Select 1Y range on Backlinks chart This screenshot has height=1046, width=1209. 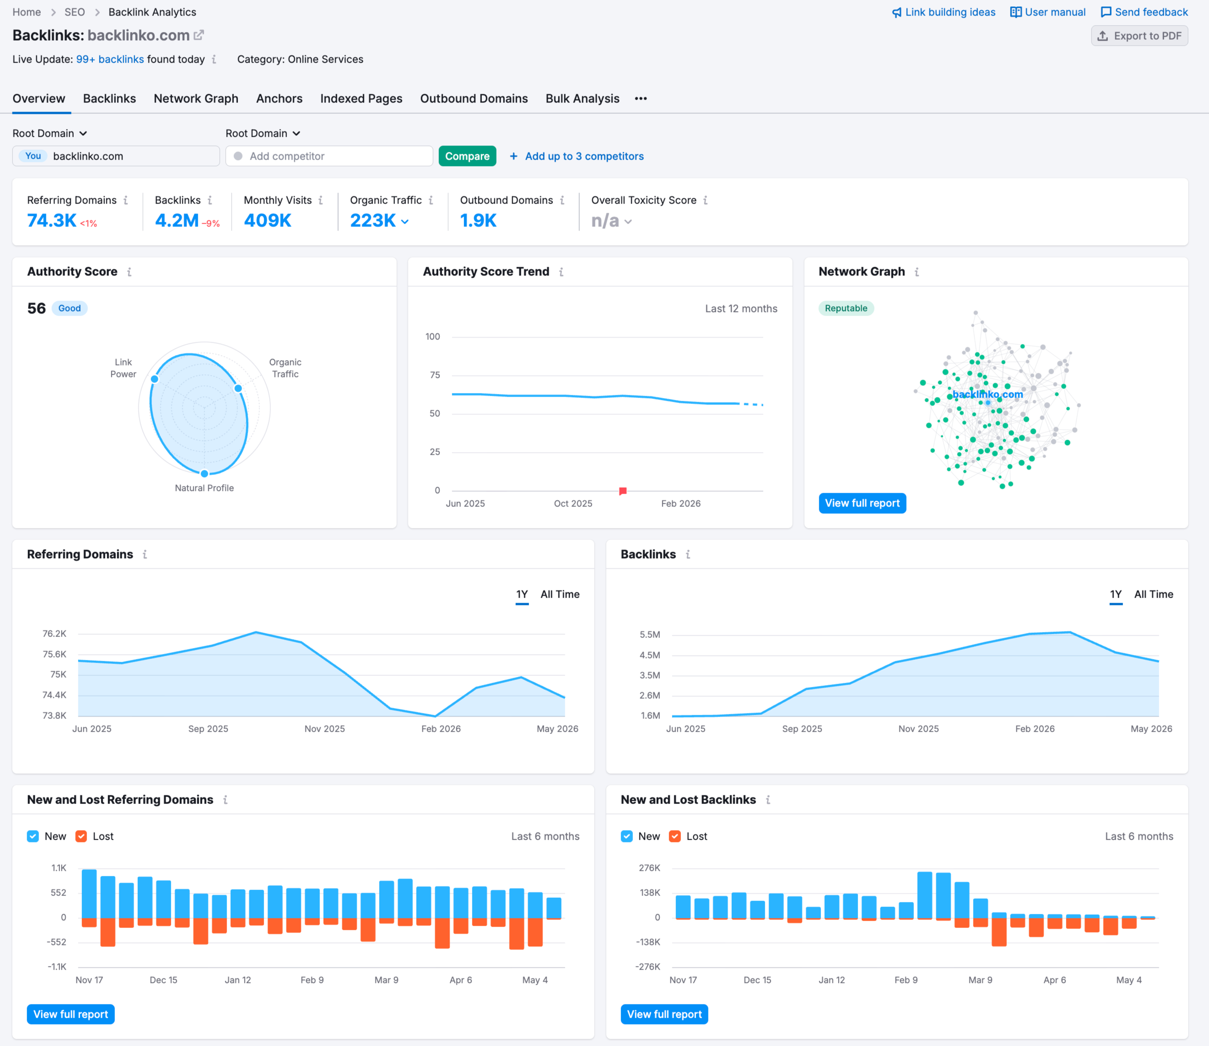(x=1116, y=594)
